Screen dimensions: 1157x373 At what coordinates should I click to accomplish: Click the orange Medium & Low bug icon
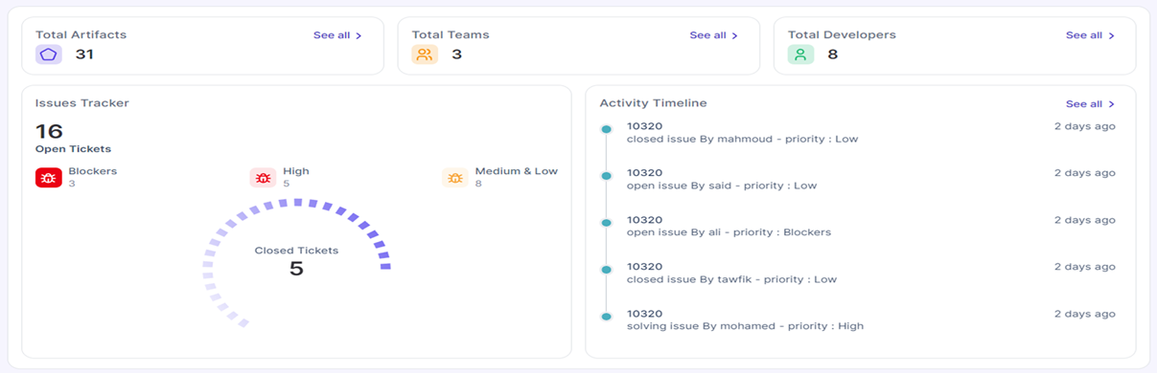[454, 178]
